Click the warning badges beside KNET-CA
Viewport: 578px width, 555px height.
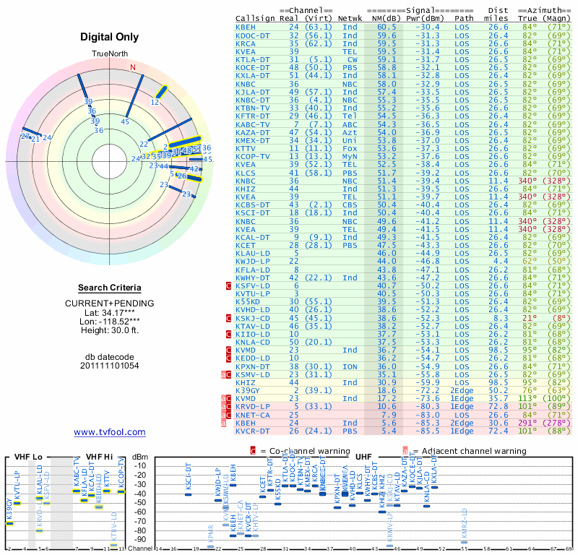226,415
